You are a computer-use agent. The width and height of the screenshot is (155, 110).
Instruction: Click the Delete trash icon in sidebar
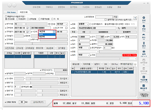pos(144,69)
